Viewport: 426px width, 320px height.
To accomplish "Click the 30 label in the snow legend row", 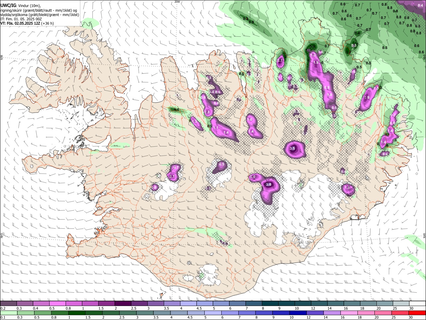I will click(411, 309).
